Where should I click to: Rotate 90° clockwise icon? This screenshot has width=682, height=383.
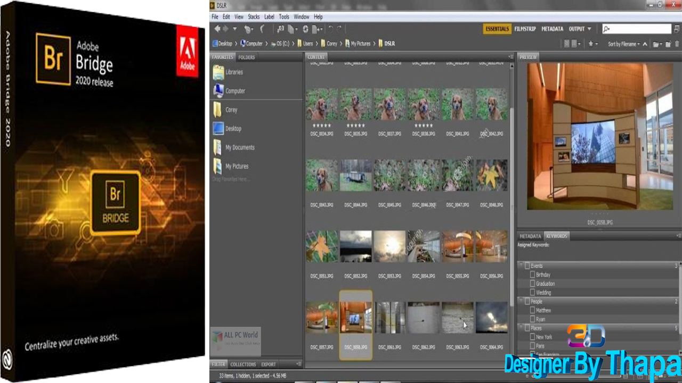(x=340, y=29)
